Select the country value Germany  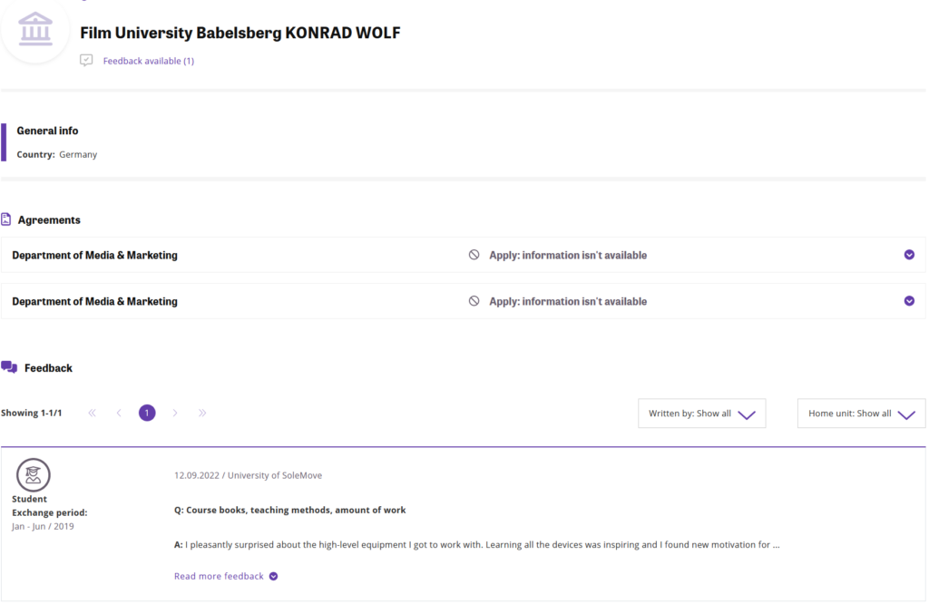pyautogui.click(x=78, y=154)
